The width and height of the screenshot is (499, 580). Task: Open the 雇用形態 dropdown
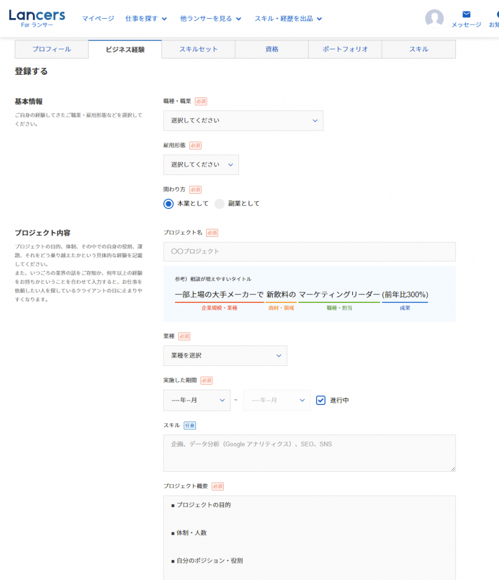201,164
